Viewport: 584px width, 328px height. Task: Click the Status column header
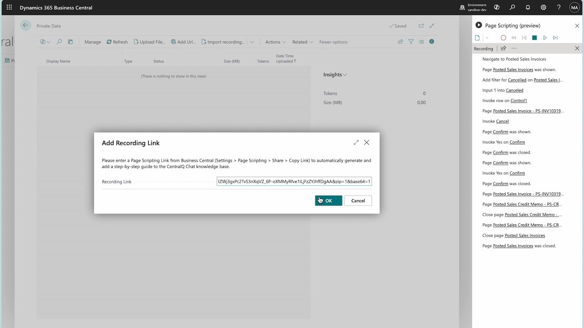[x=158, y=61]
